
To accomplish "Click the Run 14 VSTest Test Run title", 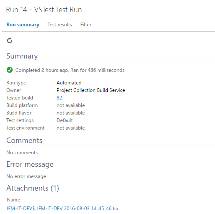I will click(44, 10).
